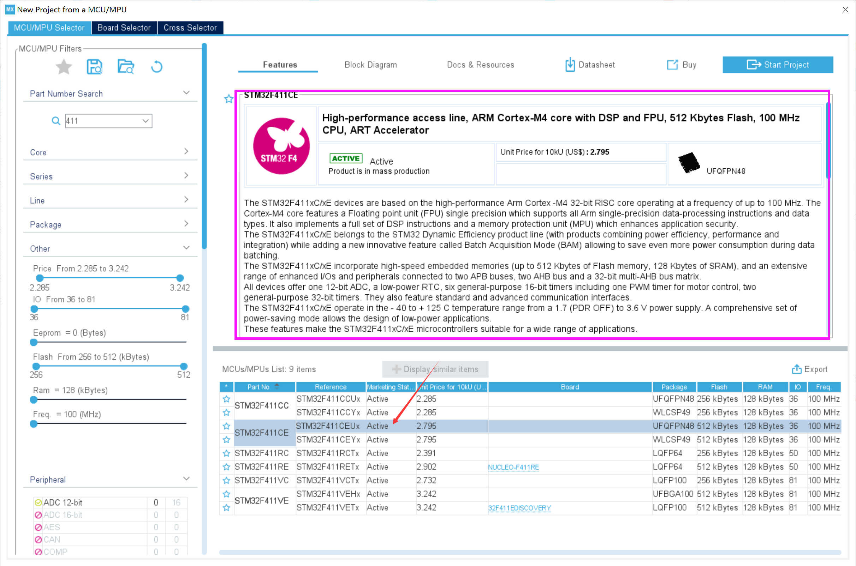The height and width of the screenshot is (566, 856).
Task: Sort the list by Part No column header
Action: point(258,387)
